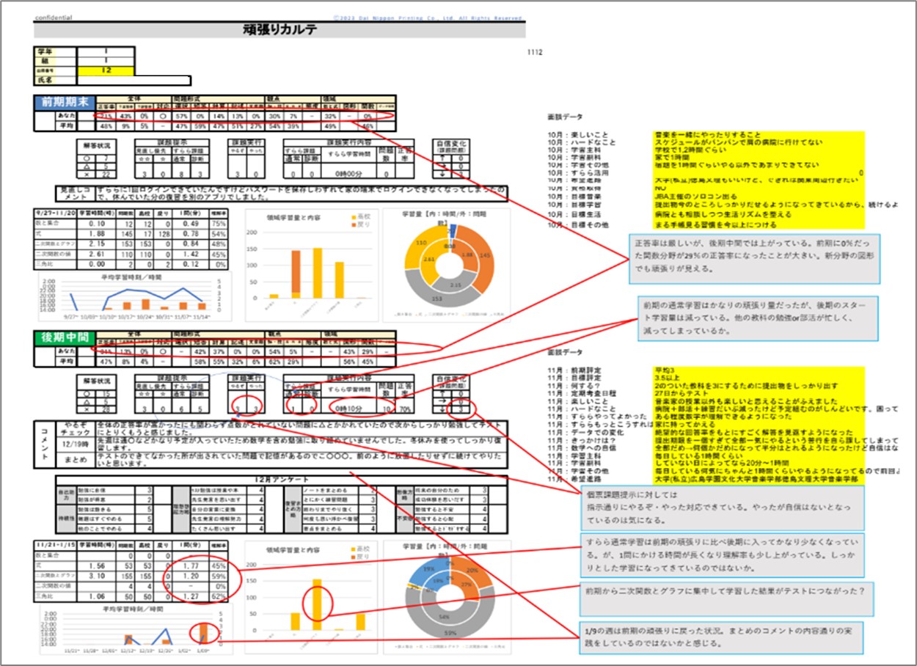Select the "学年" label cell
917x666 pixels.
[x=55, y=52]
